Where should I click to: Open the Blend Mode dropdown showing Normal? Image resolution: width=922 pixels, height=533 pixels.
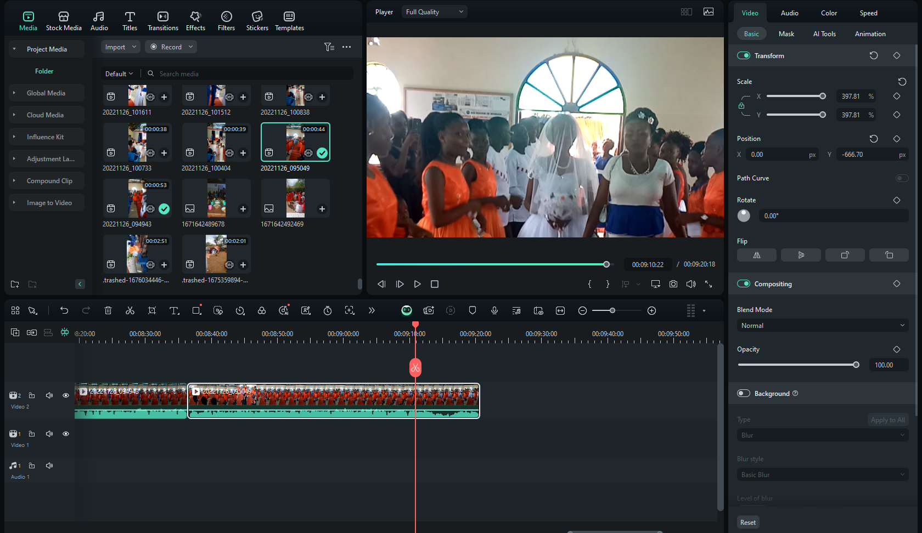click(822, 325)
